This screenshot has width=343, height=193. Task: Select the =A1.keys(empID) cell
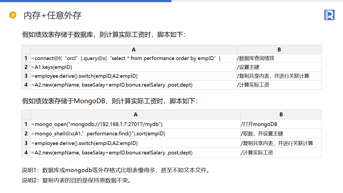click(52, 67)
